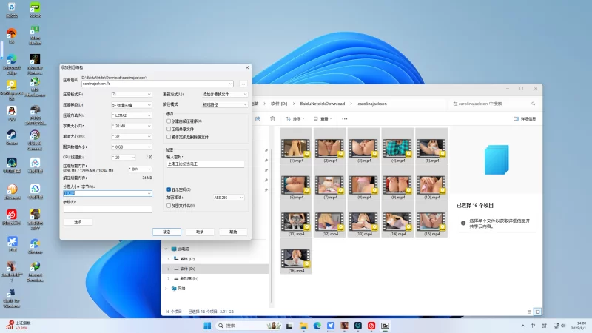Open the dictionary size dropdown showing 32 MB
Screen dimensions: 592x333
point(132,126)
